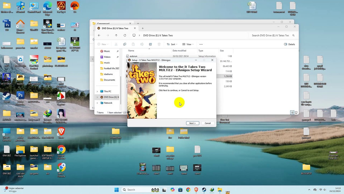Open the weather widget Hujan sebentar
This screenshot has height=194, width=344.
point(14,190)
